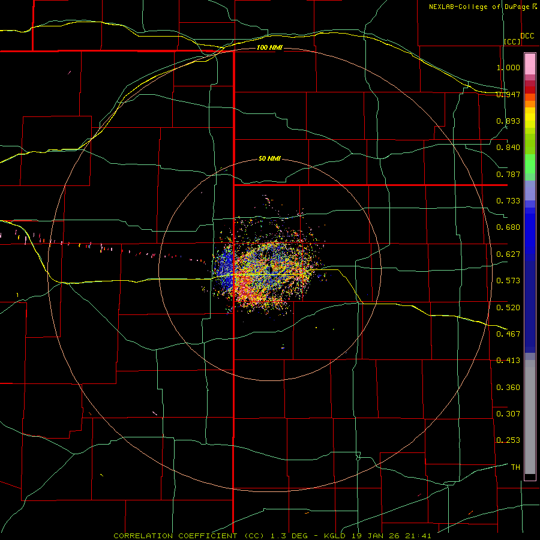Click the [CC] legend label

(x=512, y=41)
